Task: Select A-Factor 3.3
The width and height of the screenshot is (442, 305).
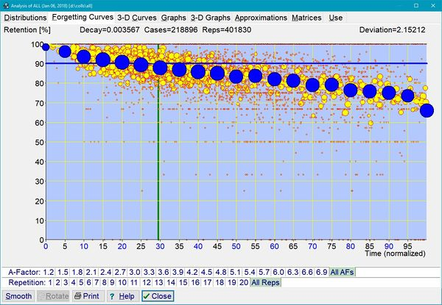Action: 149,272
